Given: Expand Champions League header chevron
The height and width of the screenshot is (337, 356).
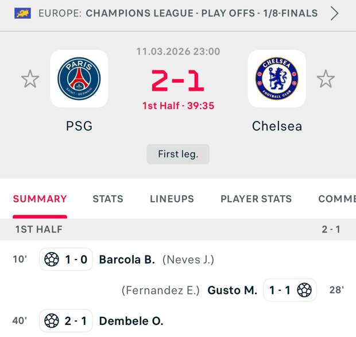Looking at the screenshot, I should pyautogui.click(x=334, y=13).
